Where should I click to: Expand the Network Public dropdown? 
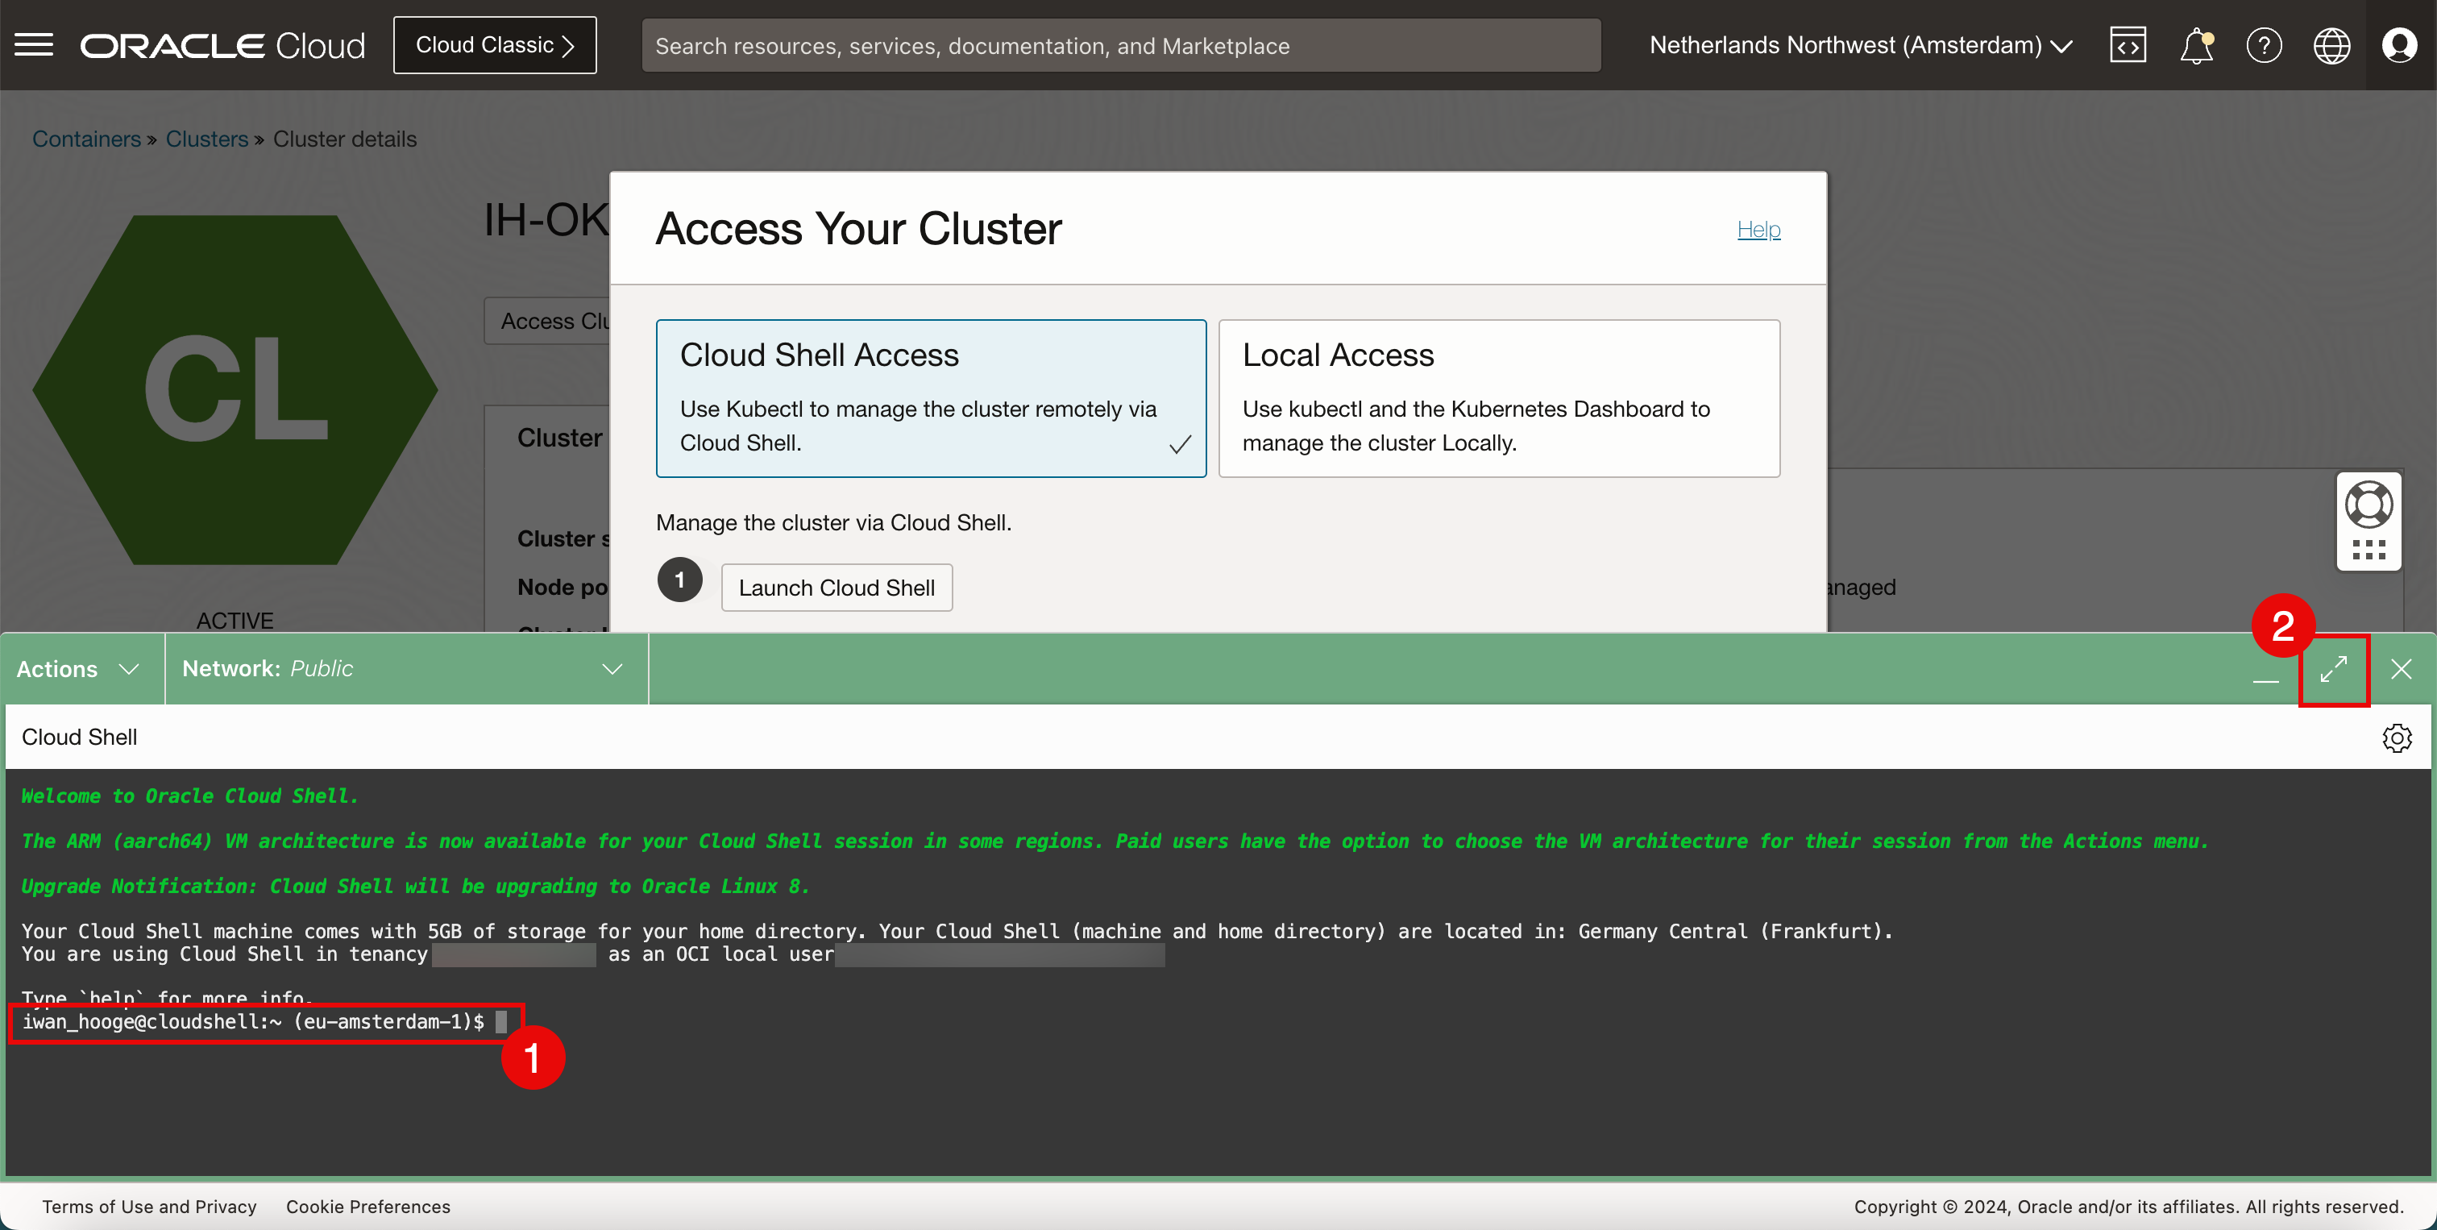(x=405, y=669)
